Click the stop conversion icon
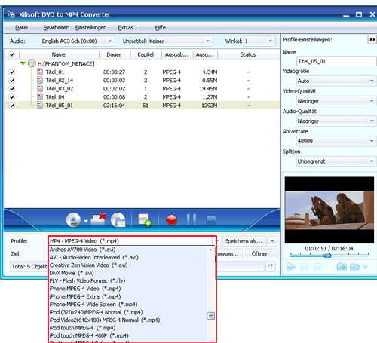377x343 pixels. point(211,220)
